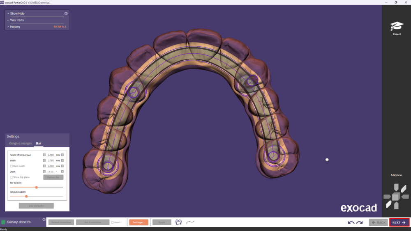411x231 pixels.
Task: Click the Width value field
Action: [x=51, y=160]
